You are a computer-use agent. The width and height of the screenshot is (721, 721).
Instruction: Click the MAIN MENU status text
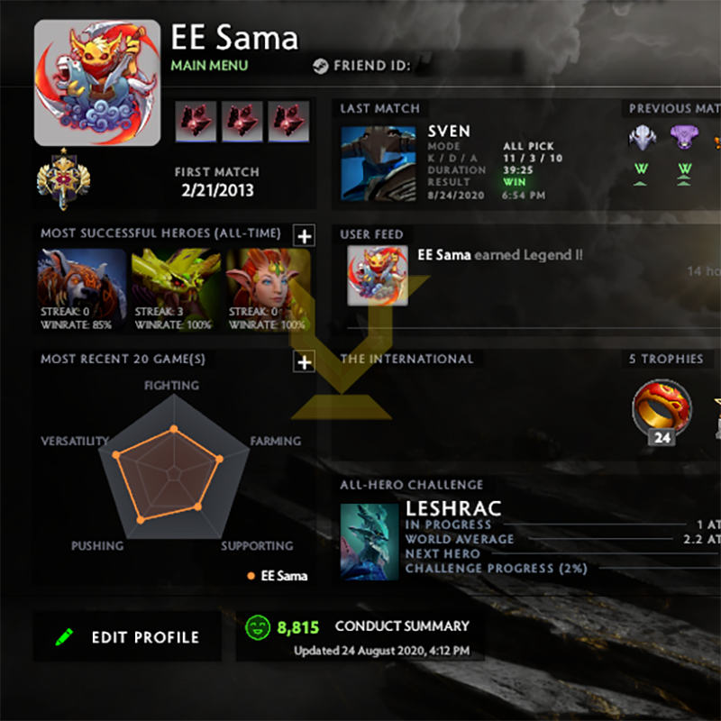(x=209, y=66)
